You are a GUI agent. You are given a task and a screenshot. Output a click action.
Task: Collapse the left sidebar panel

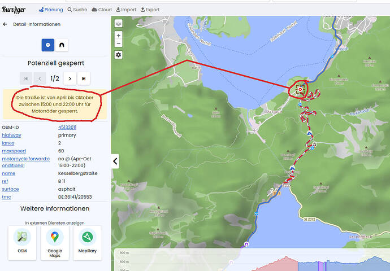[115, 161]
